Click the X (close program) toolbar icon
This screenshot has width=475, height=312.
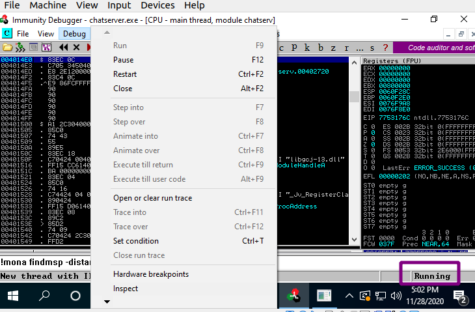tap(77, 47)
